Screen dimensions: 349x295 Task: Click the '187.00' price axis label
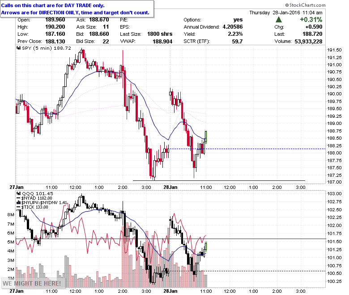[334, 182]
